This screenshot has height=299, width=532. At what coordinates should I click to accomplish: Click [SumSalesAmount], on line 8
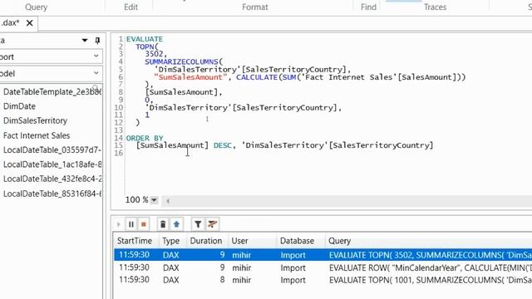184,92
